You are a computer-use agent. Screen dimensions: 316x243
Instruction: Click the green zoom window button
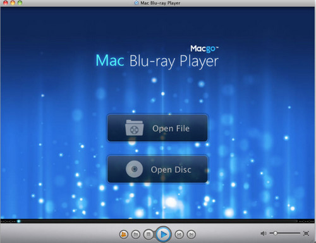point(20,3)
